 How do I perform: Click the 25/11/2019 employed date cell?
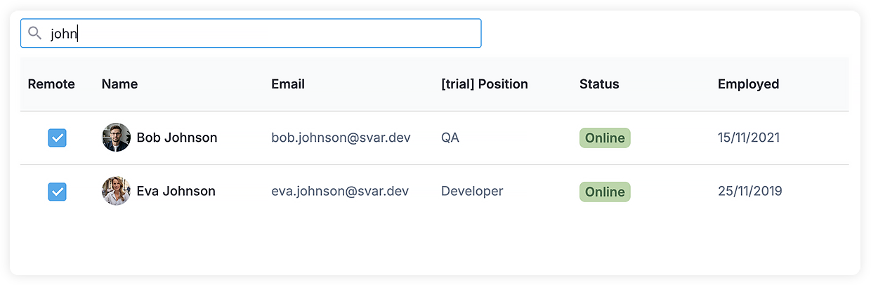pyautogui.click(x=780, y=191)
